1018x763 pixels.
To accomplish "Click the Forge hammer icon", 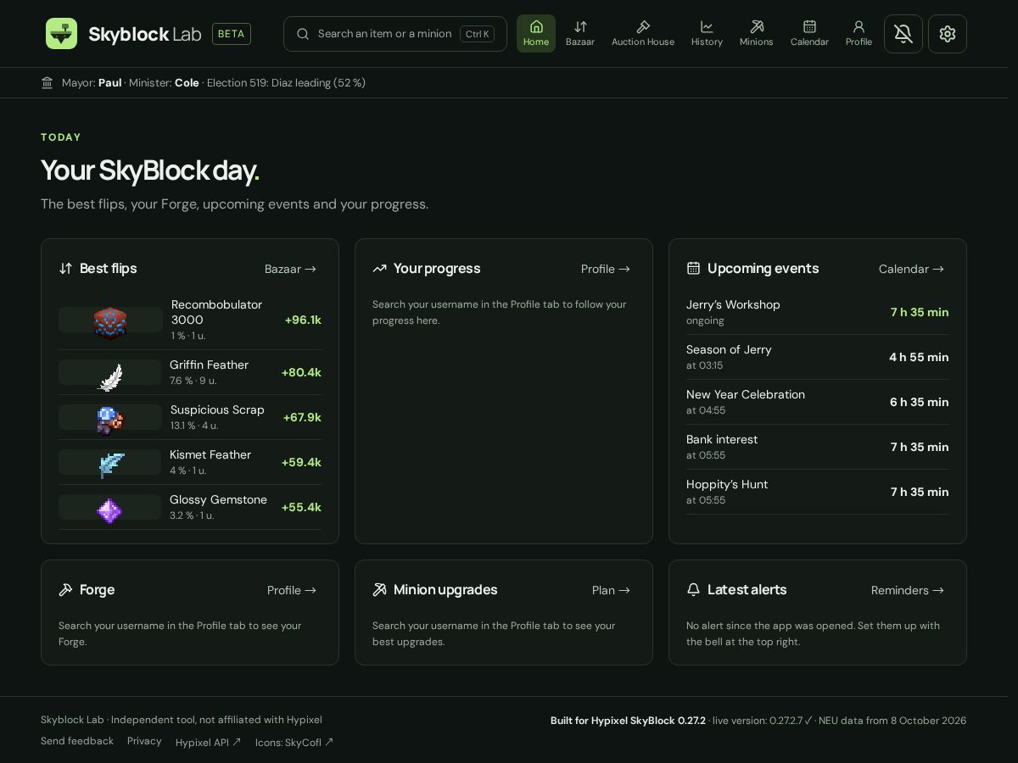I will pyautogui.click(x=65, y=590).
